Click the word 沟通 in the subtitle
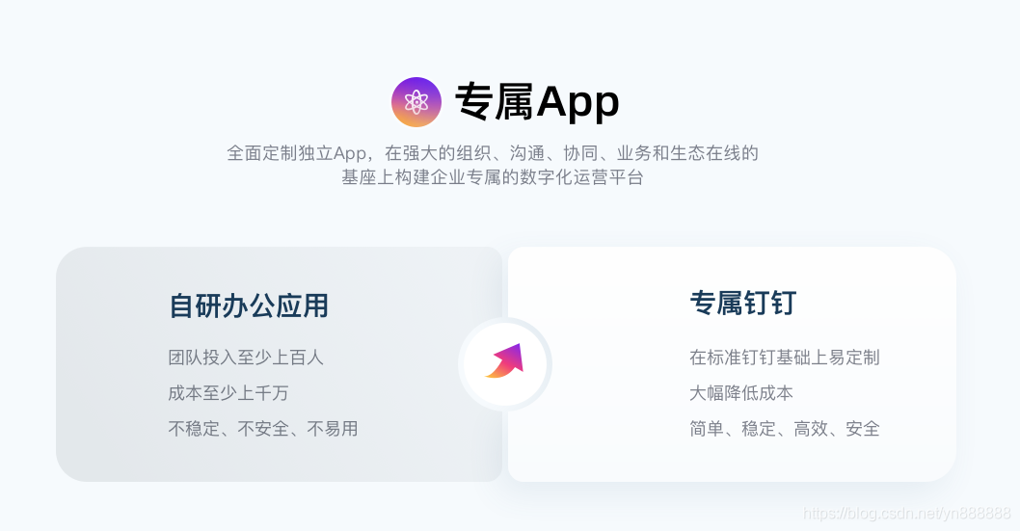 coord(527,153)
